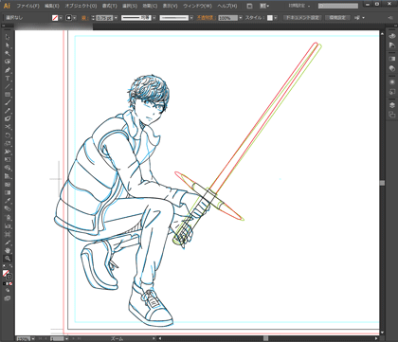Select the Column Graph tool

tap(8, 225)
